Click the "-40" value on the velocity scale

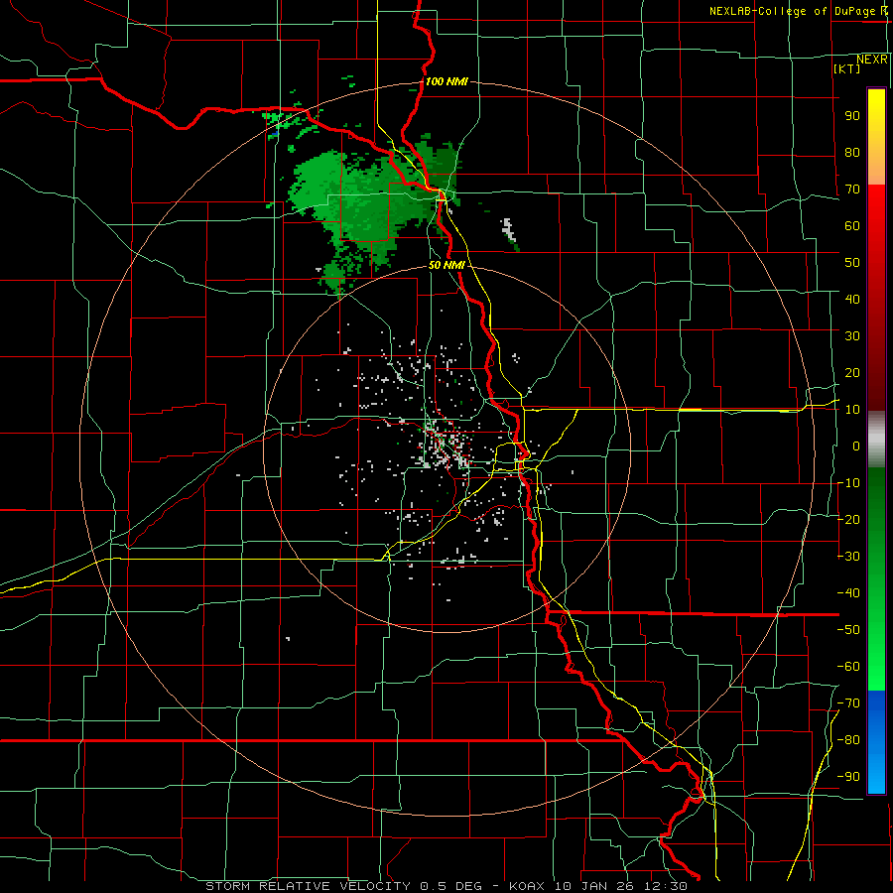848,593
